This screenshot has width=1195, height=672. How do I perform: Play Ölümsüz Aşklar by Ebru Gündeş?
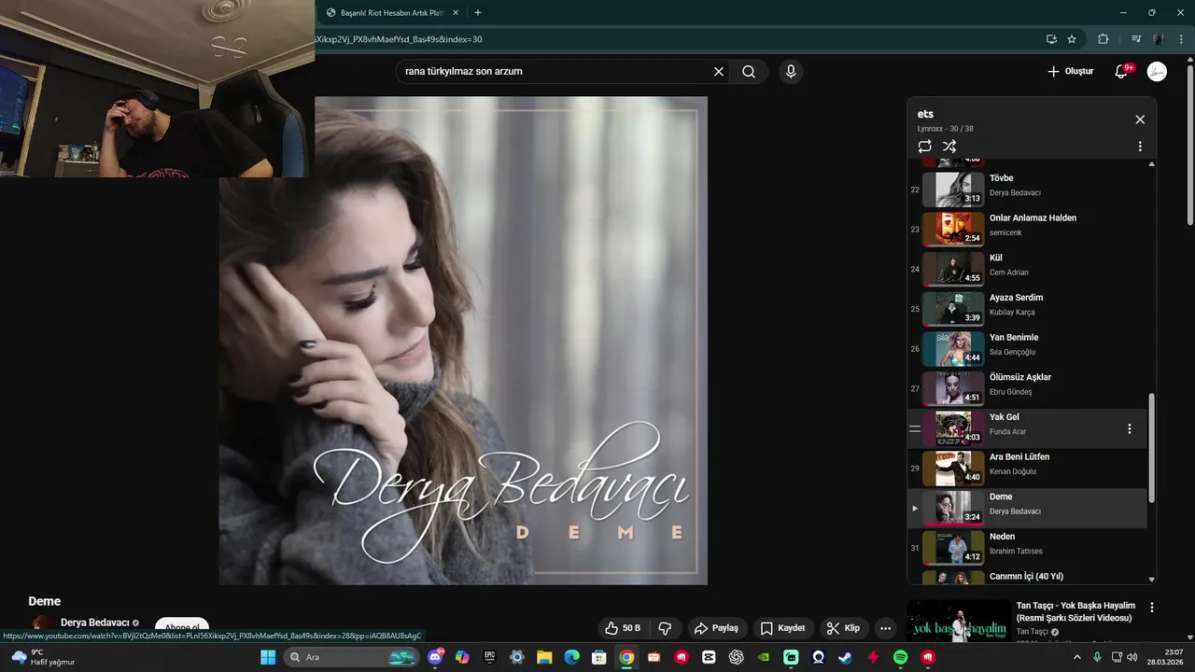[x=1027, y=389]
